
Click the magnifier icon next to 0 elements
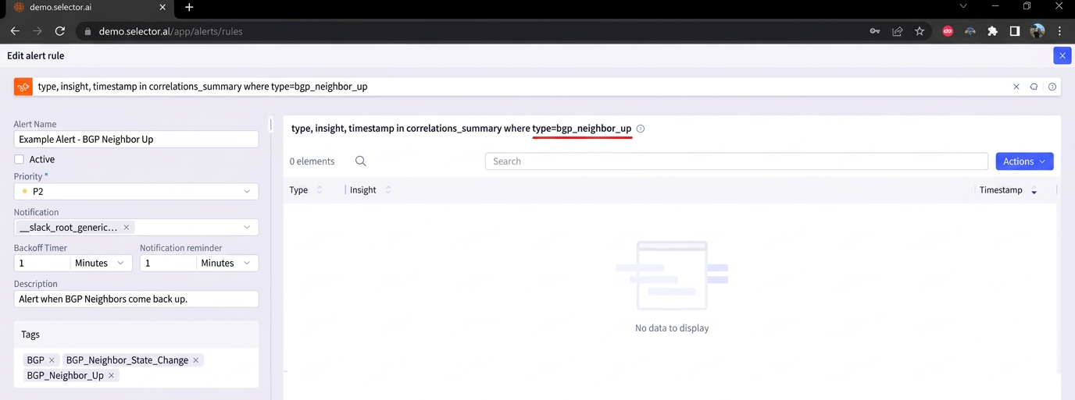[x=361, y=161]
